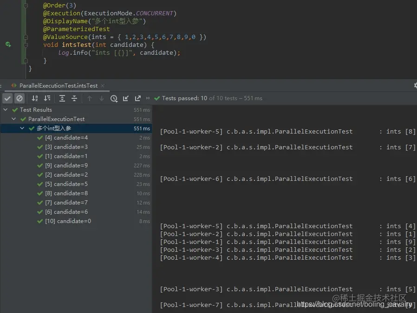The width and height of the screenshot is (417, 313).
Task: Sort test results by duration
Action: click(x=47, y=98)
